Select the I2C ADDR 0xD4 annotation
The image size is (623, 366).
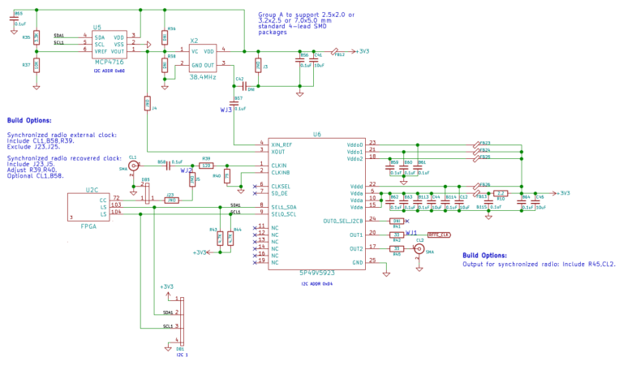(x=316, y=284)
